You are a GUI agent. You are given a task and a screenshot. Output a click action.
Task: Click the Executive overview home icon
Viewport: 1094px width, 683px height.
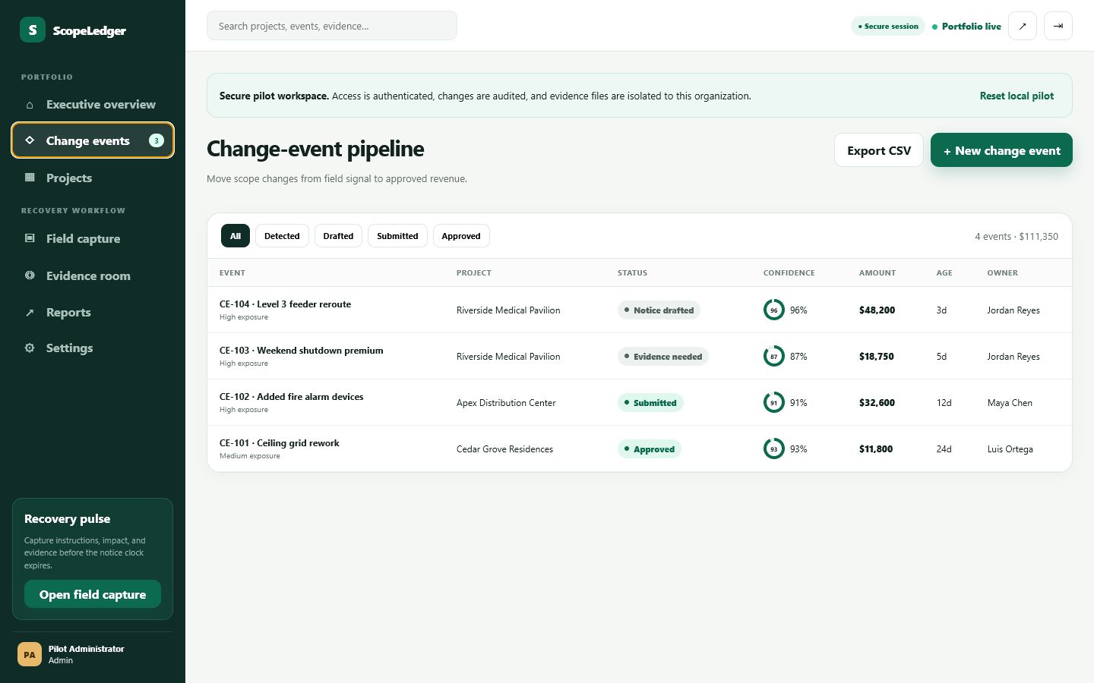tap(30, 105)
